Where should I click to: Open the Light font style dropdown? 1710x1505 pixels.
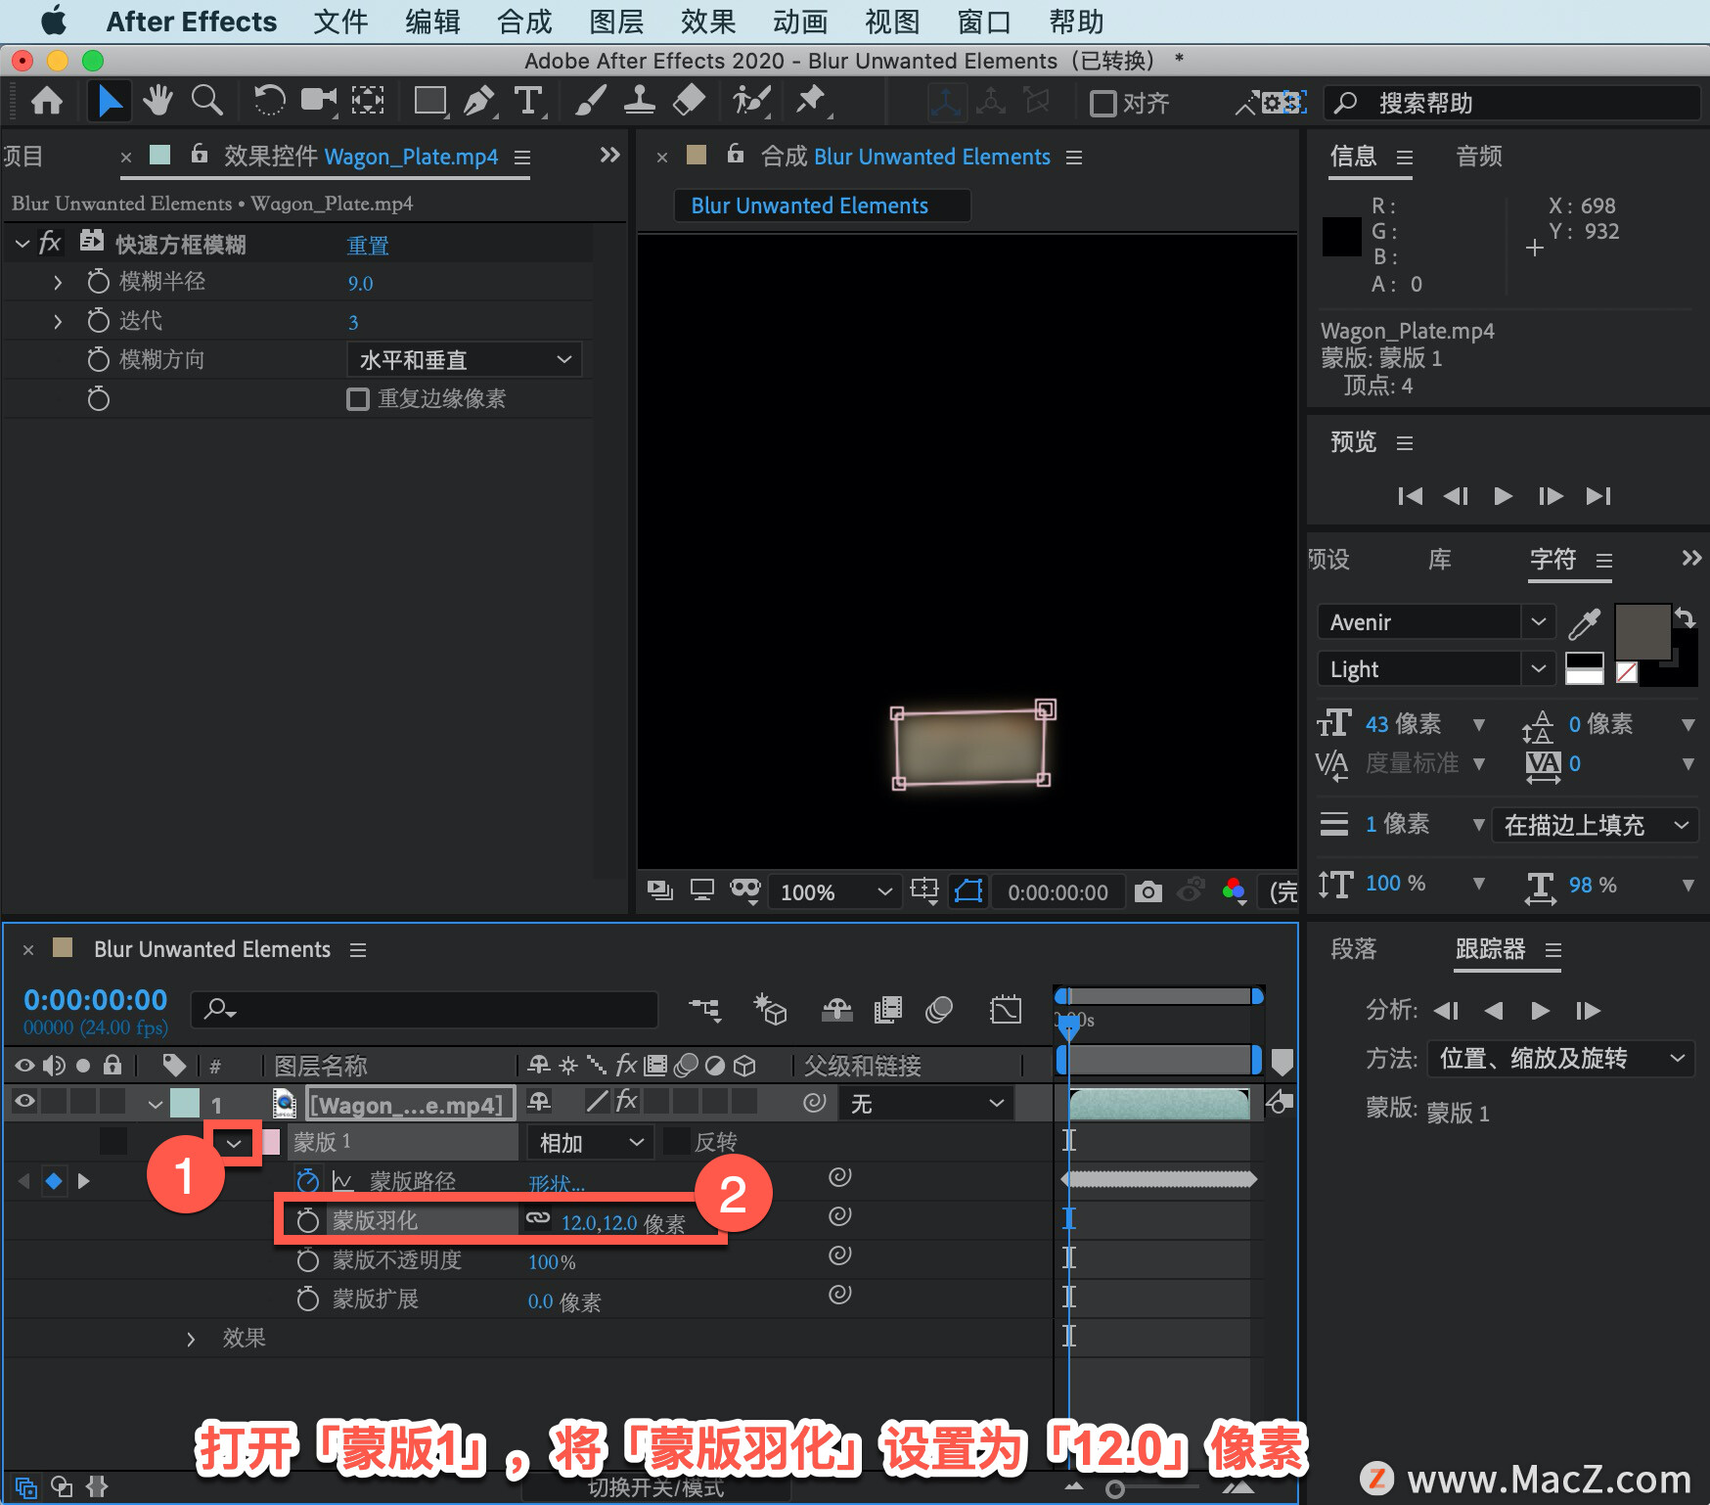point(1436,668)
